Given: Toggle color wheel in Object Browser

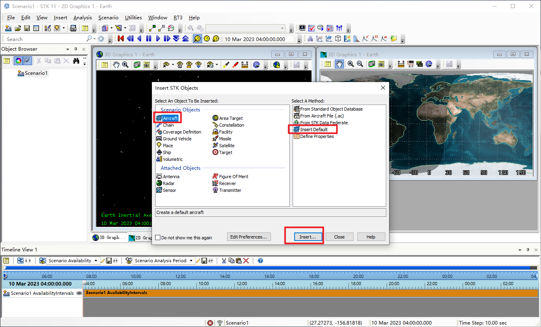Looking at the screenshot, I should pos(18,61).
